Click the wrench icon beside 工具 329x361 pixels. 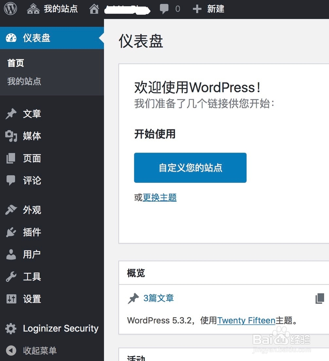[11, 276]
